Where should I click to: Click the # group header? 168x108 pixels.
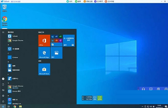(8, 45)
